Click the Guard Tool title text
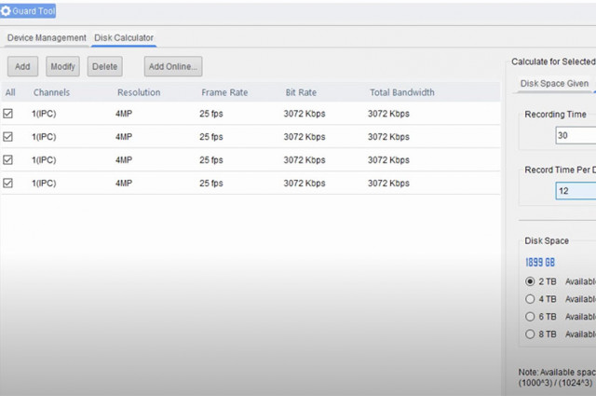This screenshot has width=596, height=396. (34, 11)
